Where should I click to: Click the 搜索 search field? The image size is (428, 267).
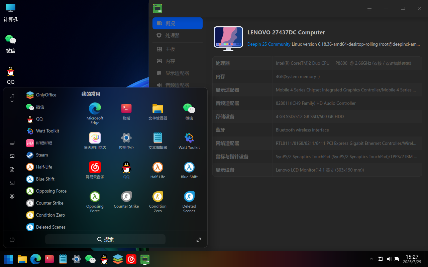[x=105, y=239]
